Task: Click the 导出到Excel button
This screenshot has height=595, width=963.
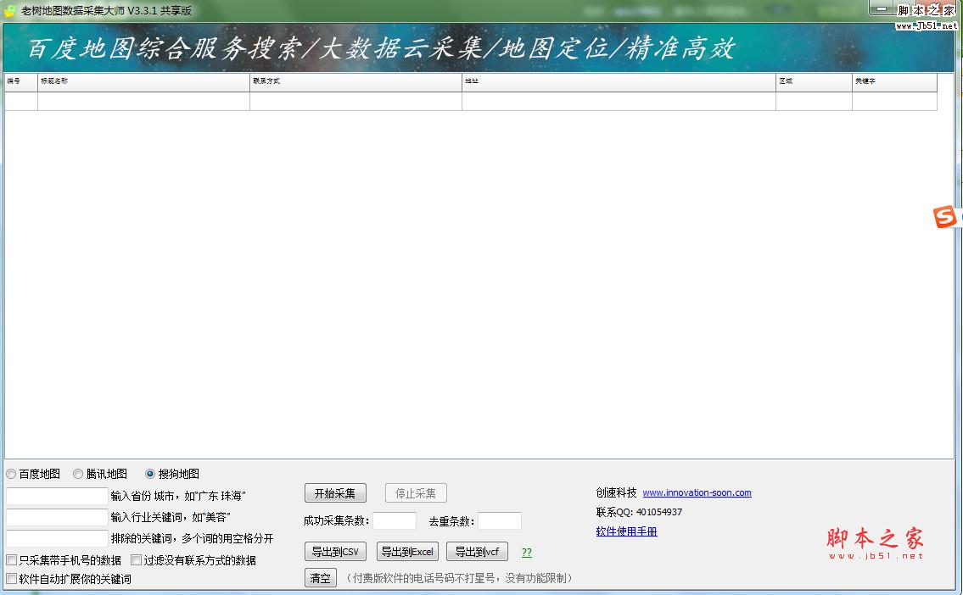Action: [407, 552]
